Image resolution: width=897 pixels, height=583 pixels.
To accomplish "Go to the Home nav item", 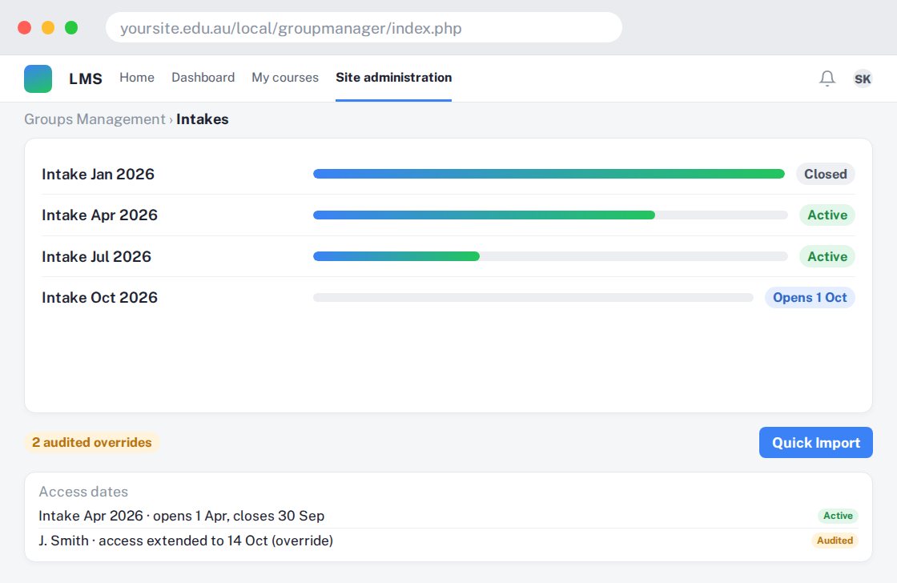I will point(137,77).
